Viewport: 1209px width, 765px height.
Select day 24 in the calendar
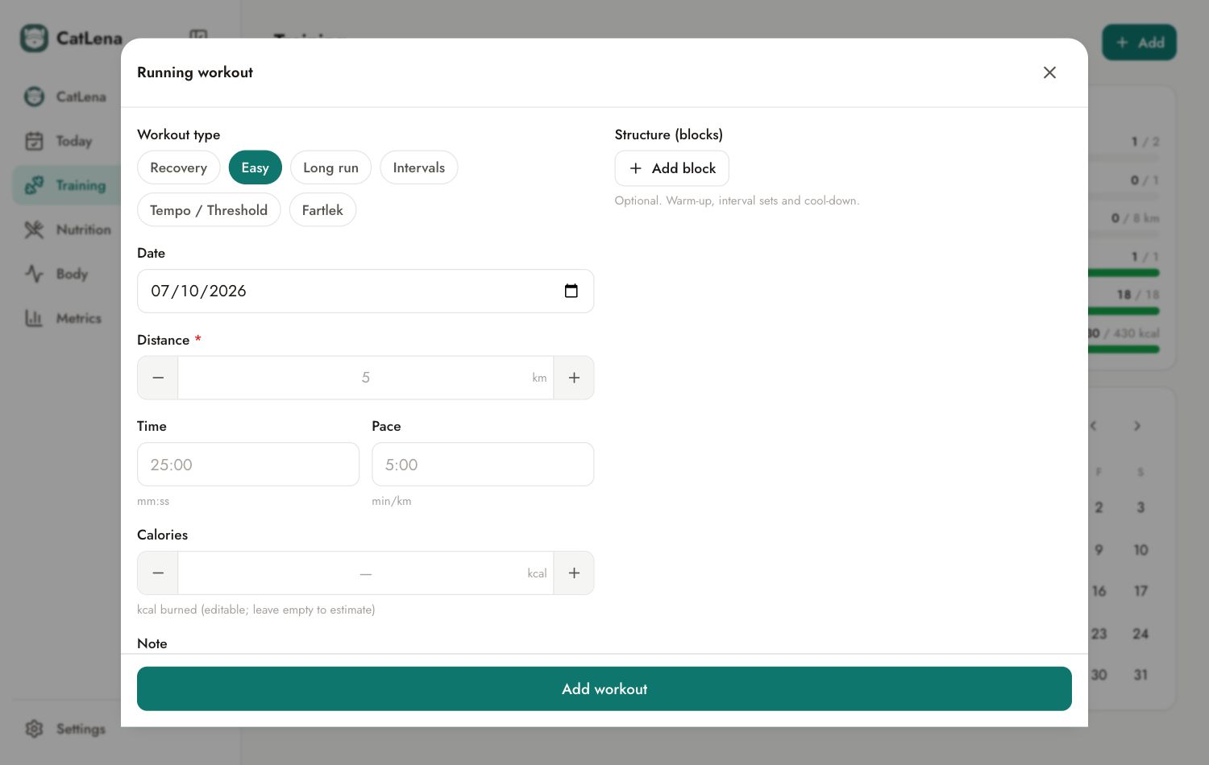point(1140,634)
